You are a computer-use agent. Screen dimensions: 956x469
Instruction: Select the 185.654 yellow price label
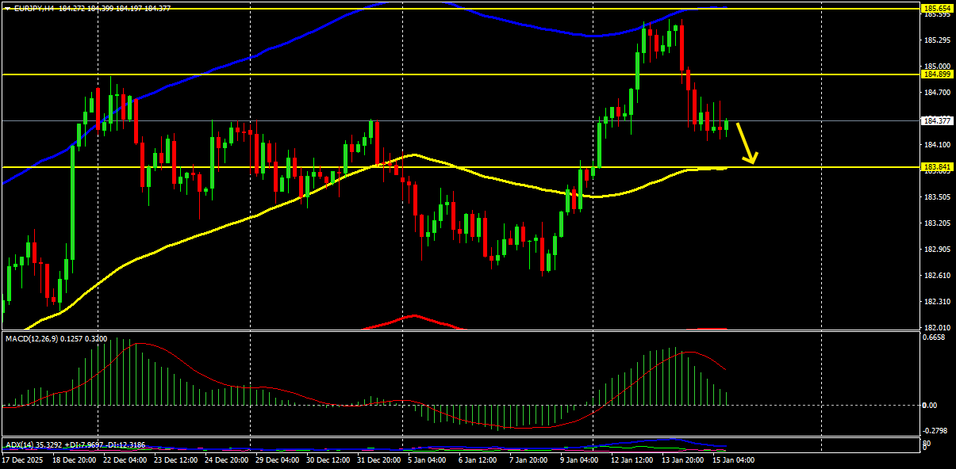tap(937, 9)
